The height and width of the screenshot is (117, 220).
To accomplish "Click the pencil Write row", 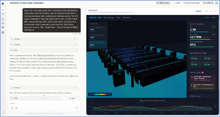I will tap(35, 98).
